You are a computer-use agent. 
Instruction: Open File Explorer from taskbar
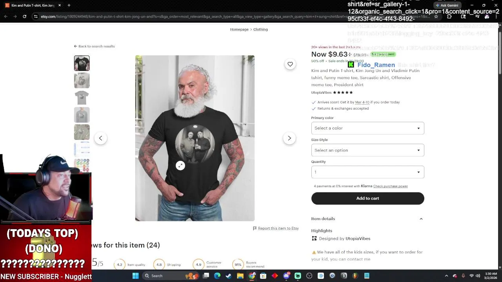pos(240,276)
